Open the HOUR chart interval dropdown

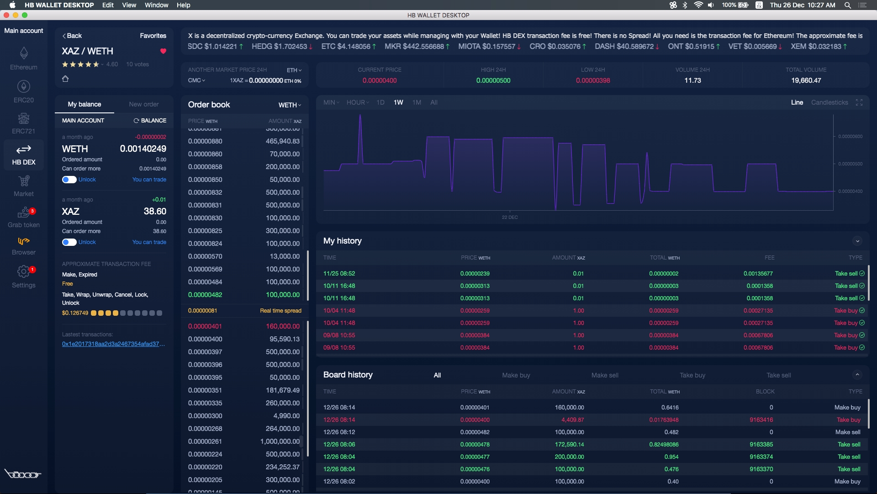358,102
